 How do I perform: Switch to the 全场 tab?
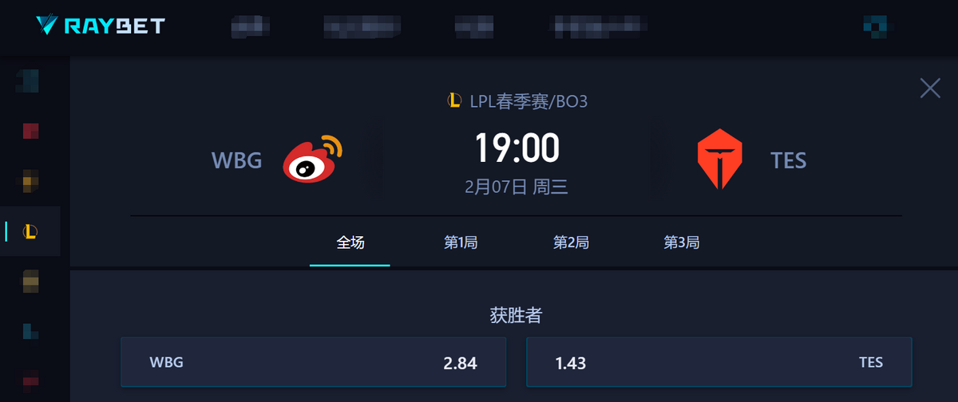click(x=350, y=242)
